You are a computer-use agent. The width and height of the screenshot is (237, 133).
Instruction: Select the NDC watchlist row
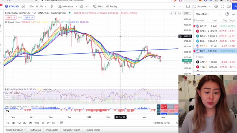click(x=215, y=36)
